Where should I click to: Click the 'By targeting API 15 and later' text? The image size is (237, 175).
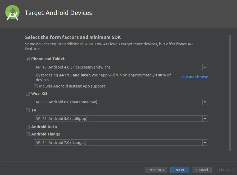(x=103, y=77)
